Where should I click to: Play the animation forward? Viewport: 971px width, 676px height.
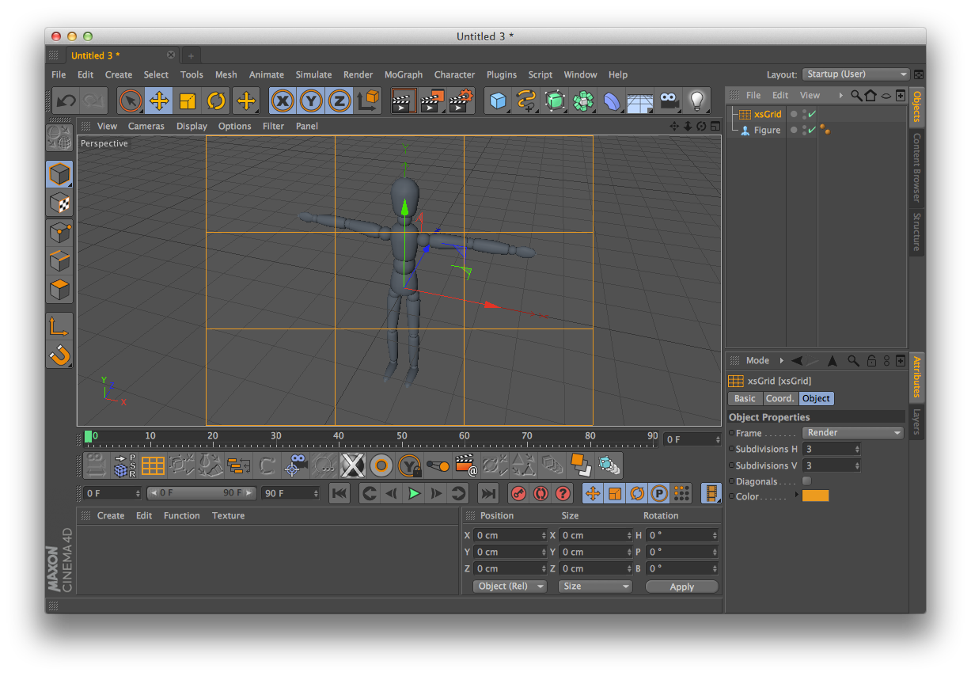click(x=414, y=492)
